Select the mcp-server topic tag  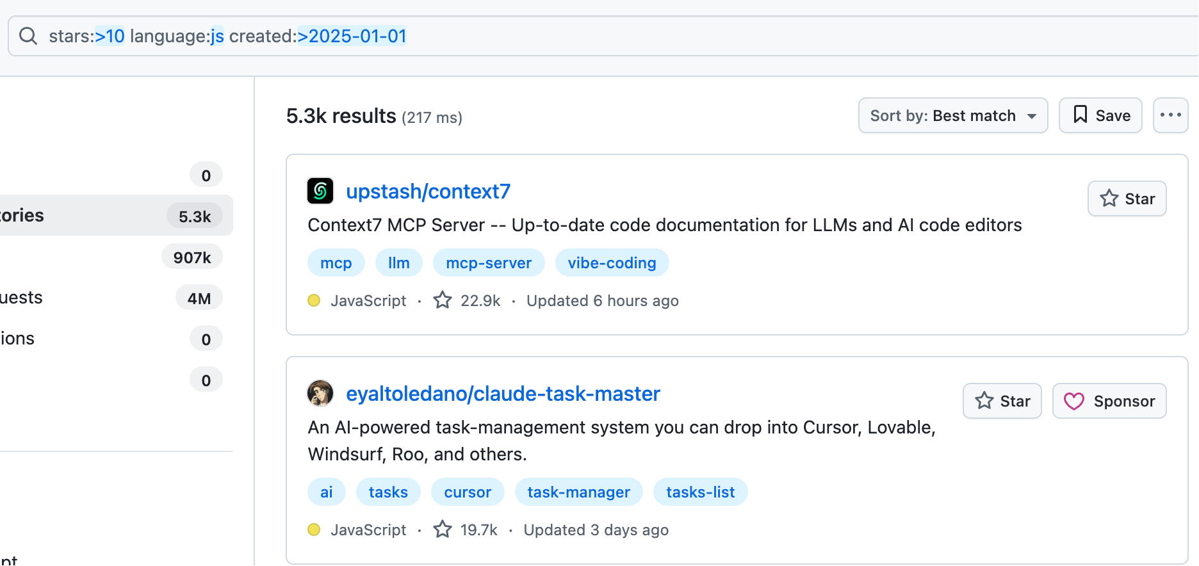coord(489,263)
